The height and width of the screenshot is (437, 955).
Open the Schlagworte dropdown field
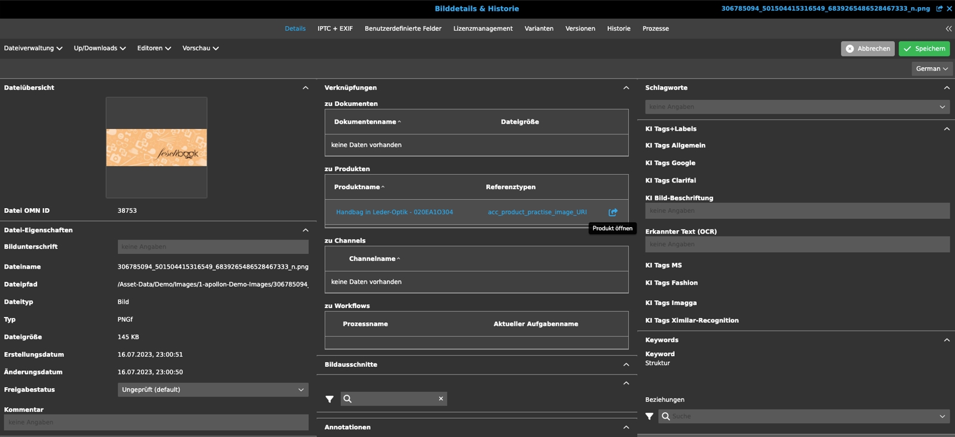pos(797,107)
